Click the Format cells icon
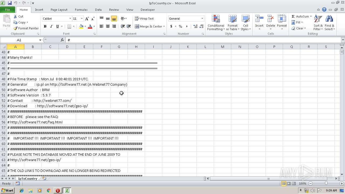This screenshot has height=194, width=345. point(282,19)
